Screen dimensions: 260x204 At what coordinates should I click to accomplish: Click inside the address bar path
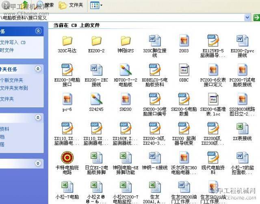pyautogui.click(x=122, y=17)
